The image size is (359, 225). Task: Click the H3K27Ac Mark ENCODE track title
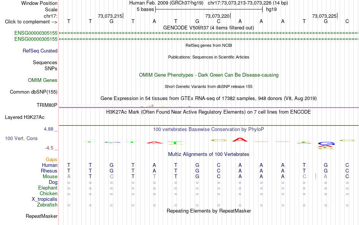[x=209, y=112]
